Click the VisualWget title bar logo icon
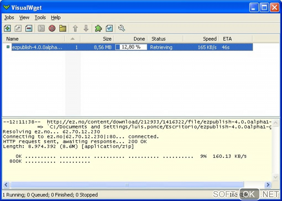Viewport: 282px width, 201px height. click(x=6, y=7)
